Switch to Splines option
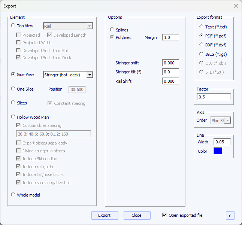Viewport: 242px width, 225px height. point(112,30)
